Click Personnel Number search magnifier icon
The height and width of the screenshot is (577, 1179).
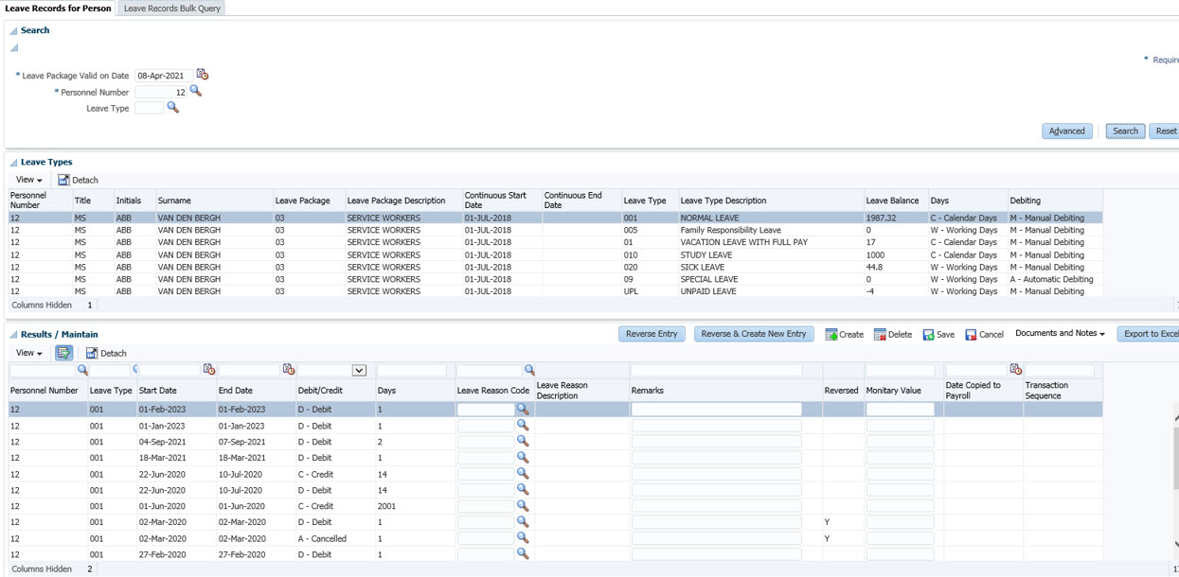[x=196, y=92]
